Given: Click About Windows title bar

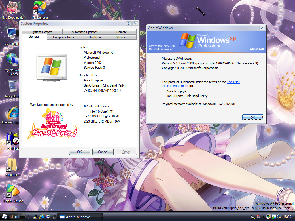Looking at the screenshot, I should [203, 28].
